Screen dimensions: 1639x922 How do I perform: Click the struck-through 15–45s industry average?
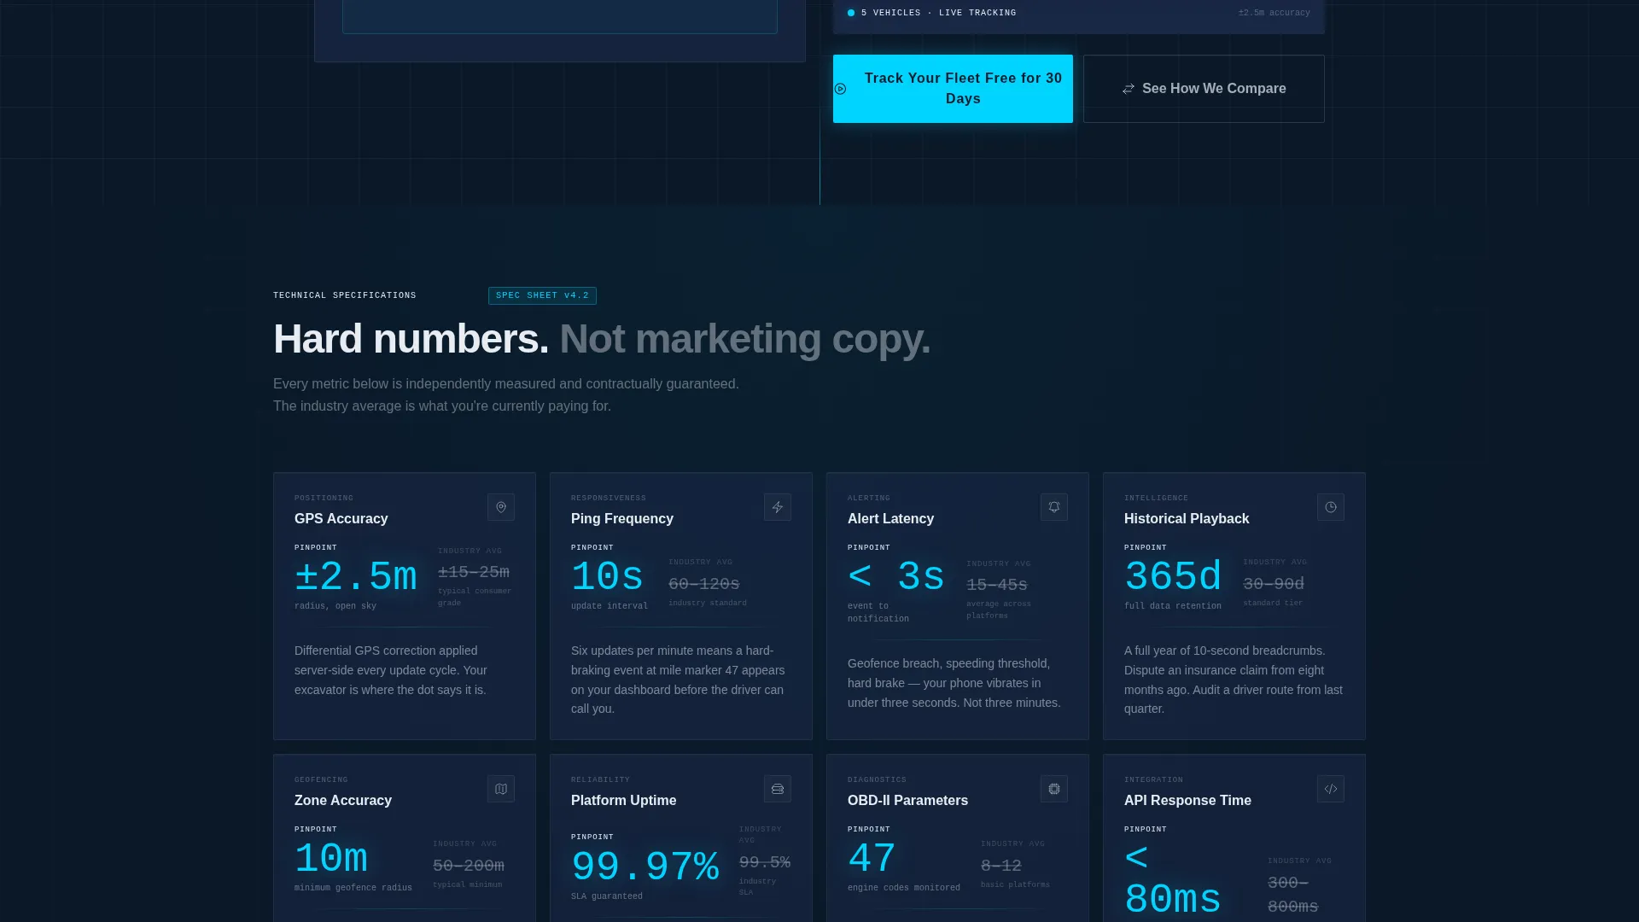click(997, 585)
